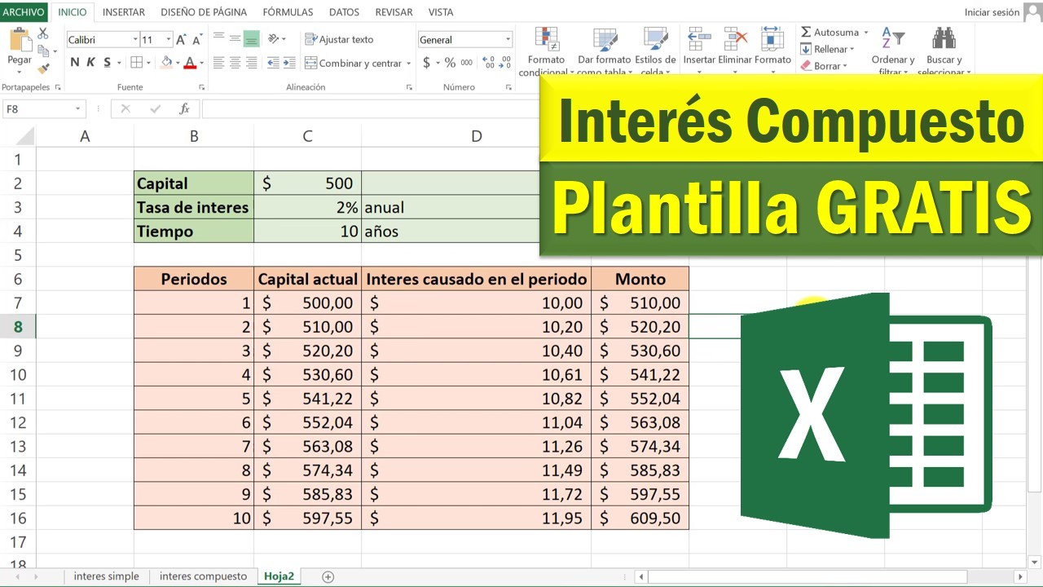Open Ordenar y filtrar menu

point(893,51)
